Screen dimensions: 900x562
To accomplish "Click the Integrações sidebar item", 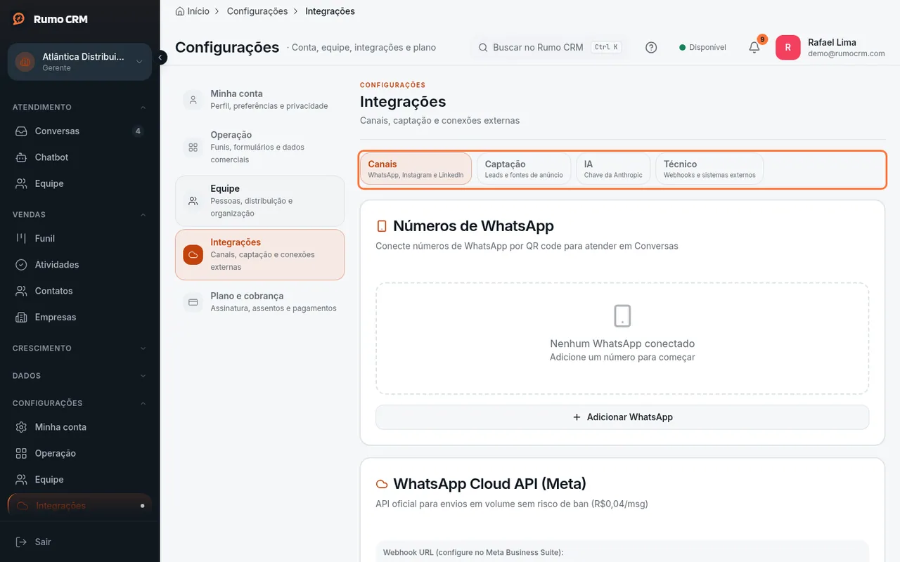I will click(79, 506).
